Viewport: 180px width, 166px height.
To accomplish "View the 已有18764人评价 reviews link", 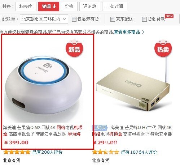I will point(139,152).
